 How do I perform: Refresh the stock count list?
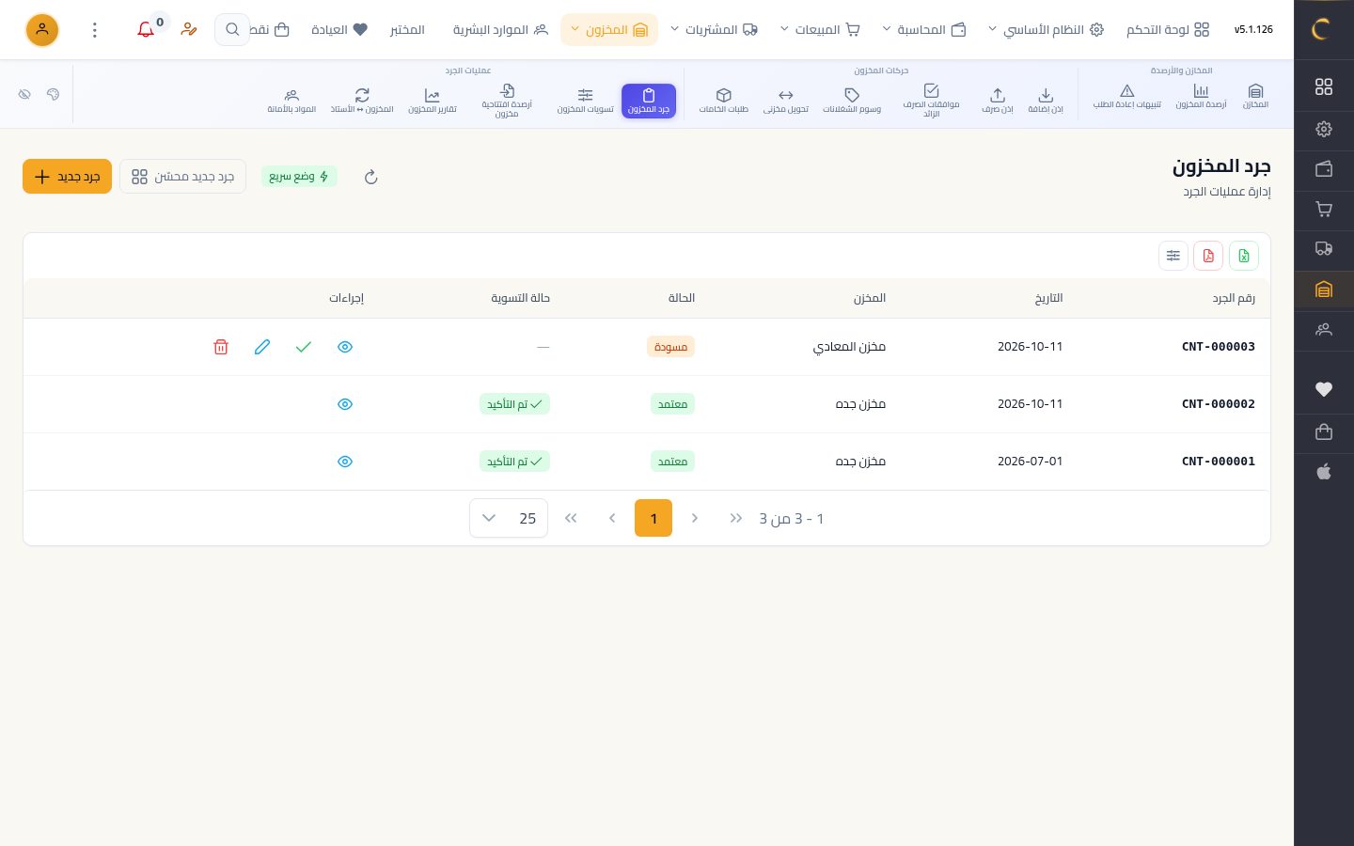pyautogui.click(x=371, y=177)
